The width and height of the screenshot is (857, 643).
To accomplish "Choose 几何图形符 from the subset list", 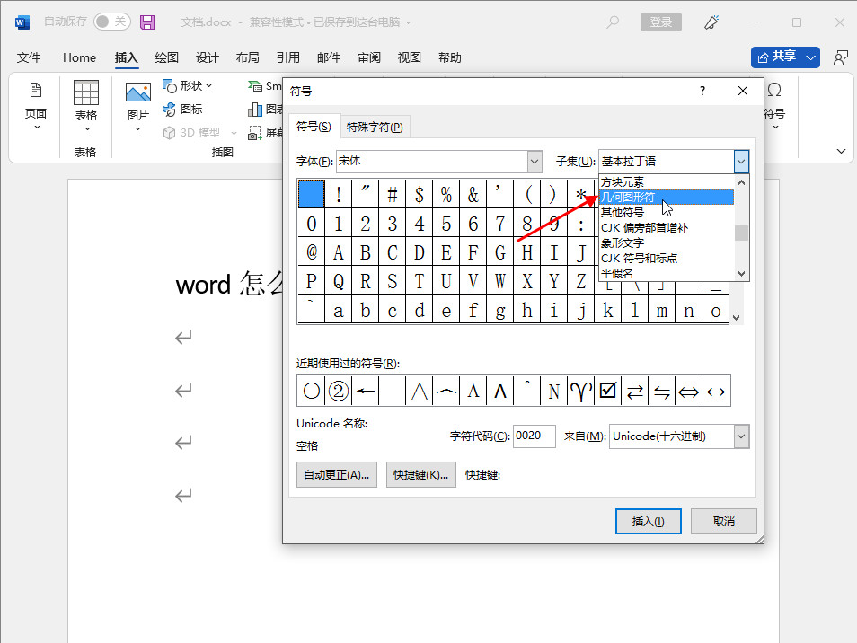I will 667,198.
